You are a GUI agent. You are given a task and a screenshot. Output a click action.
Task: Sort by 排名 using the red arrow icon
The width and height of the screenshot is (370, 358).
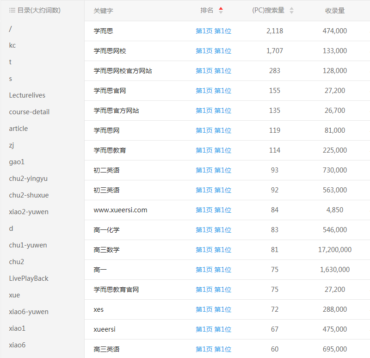click(221, 10)
